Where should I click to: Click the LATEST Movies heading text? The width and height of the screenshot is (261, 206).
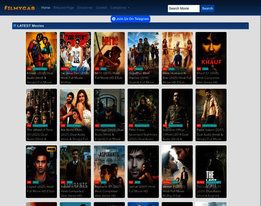(31, 26)
